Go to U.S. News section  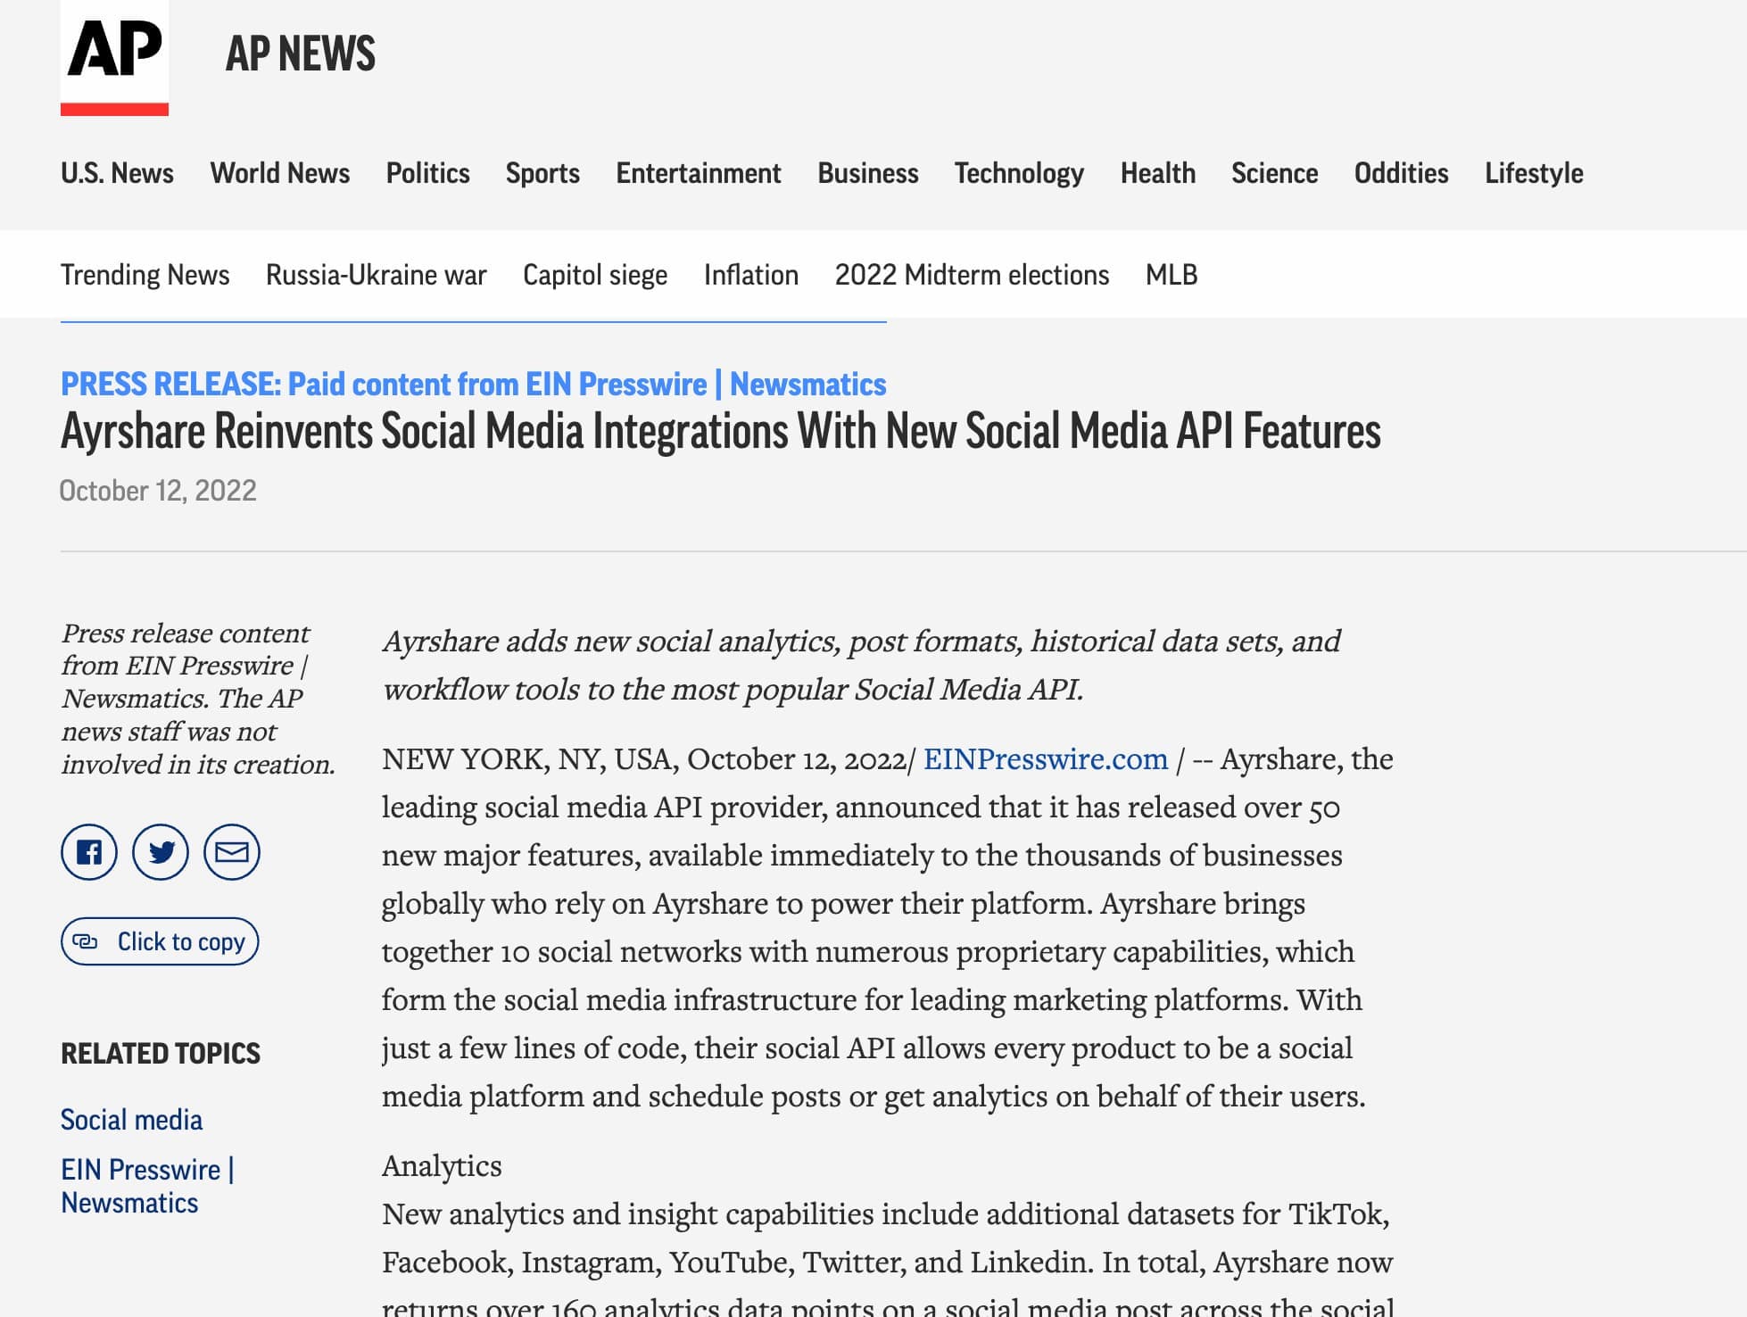[x=117, y=173]
